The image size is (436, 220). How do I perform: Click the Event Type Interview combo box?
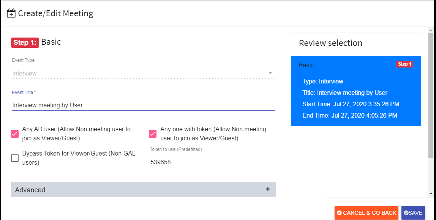pyautogui.click(x=143, y=73)
